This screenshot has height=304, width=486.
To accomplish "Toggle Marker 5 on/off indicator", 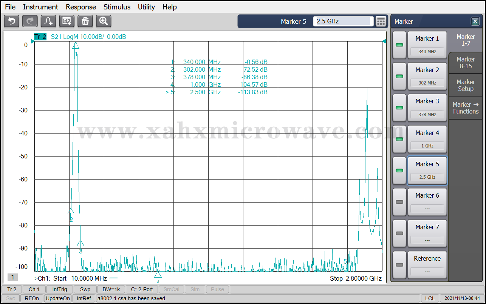I will (x=399, y=170).
